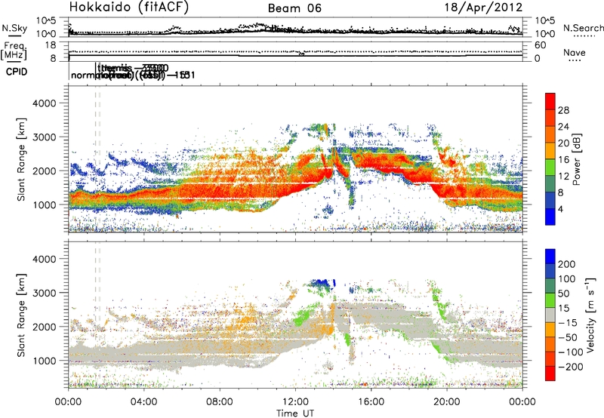
Task: Click the "12" value on the Power scale
Action: [x=563, y=177]
